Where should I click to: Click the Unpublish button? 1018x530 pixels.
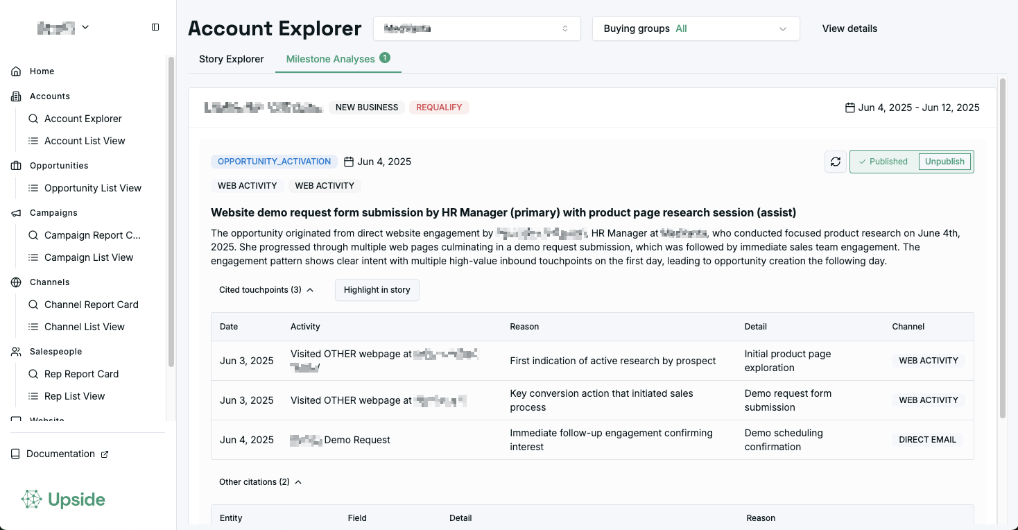point(944,162)
